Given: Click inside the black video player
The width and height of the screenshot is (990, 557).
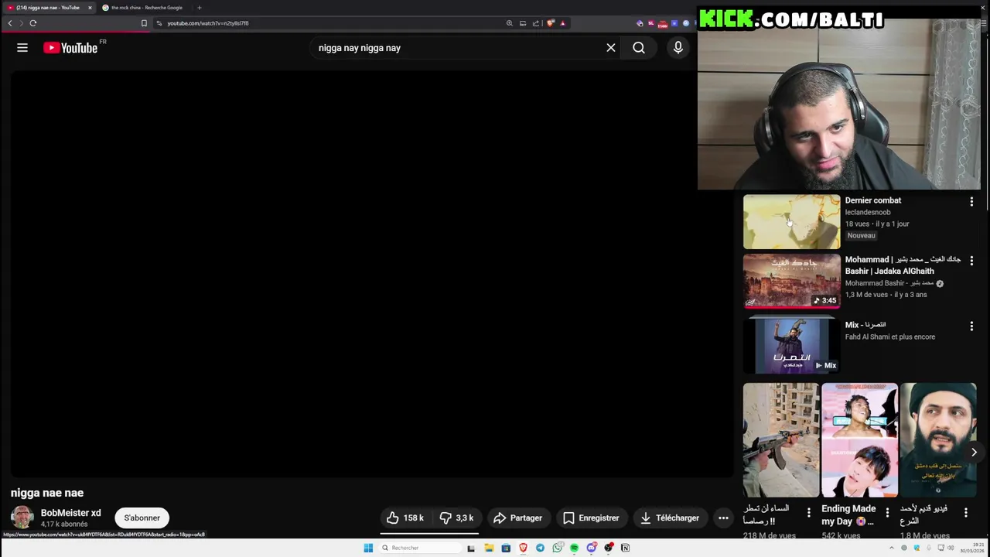Looking at the screenshot, I should click(x=371, y=275).
